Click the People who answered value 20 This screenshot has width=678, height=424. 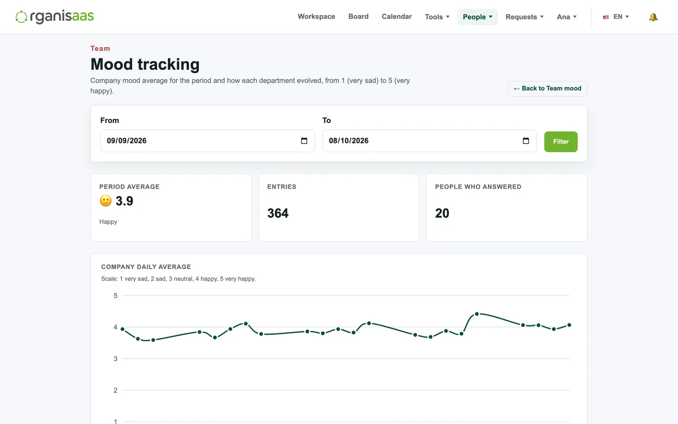point(442,213)
